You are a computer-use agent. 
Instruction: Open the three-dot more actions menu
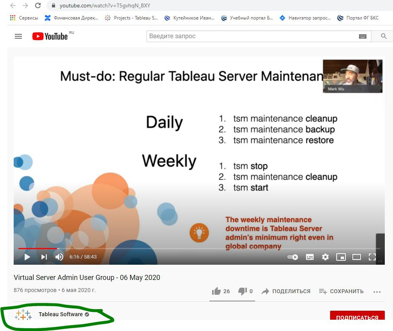pyautogui.click(x=377, y=292)
